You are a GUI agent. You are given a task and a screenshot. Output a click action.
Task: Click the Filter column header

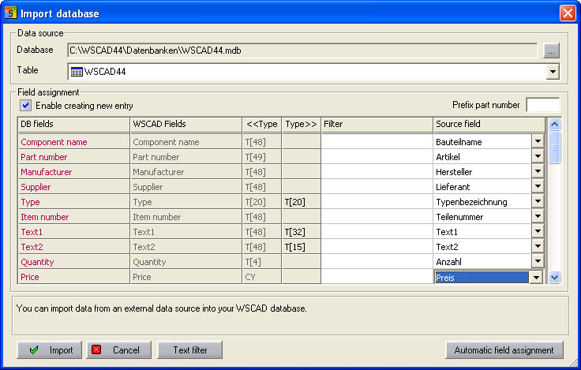tap(377, 125)
